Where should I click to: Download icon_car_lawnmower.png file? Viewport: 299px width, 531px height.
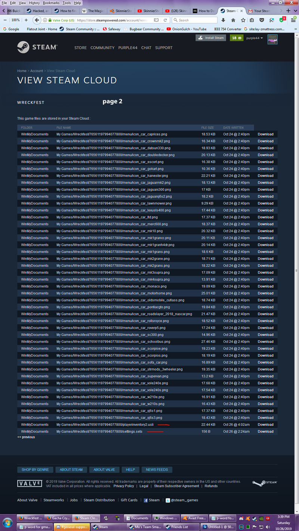[x=265, y=204]
